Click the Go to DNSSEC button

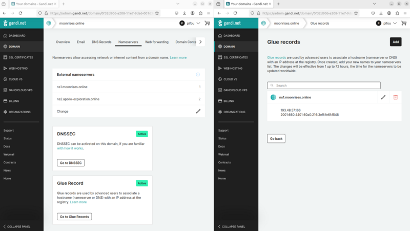coord(71,163)
